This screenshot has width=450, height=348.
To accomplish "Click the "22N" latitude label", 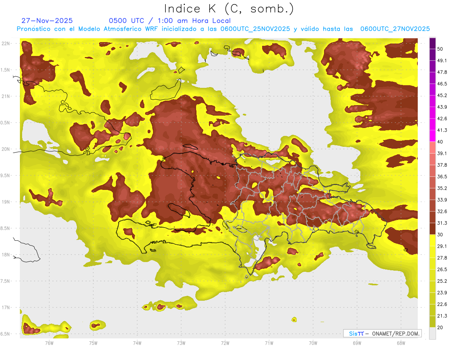I will [x=5, y=43].
